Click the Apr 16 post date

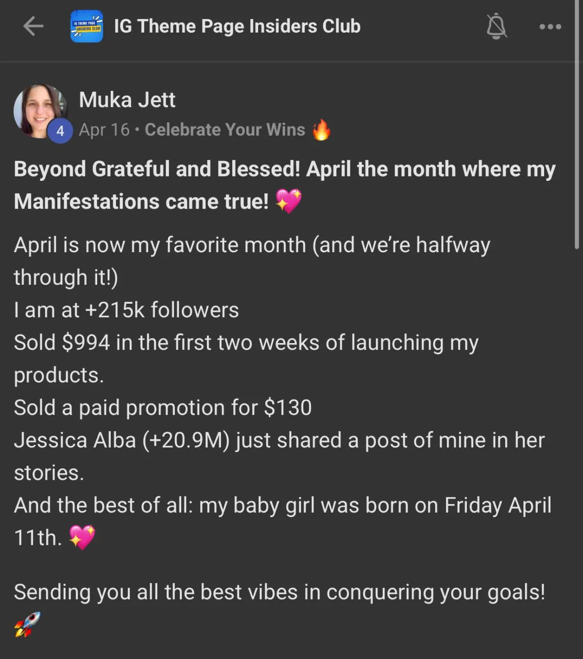point(104,130)
